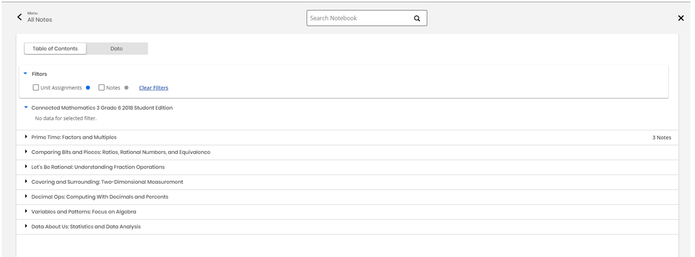Image resolution: width=695 pixels, height=257 pixels.
Task: Expand Decimal Ops unit arrow
Action: click(x=25, y=196)
